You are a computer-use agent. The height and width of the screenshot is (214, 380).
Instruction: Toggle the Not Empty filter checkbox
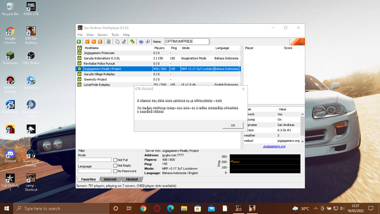click(x=115, y=166)
